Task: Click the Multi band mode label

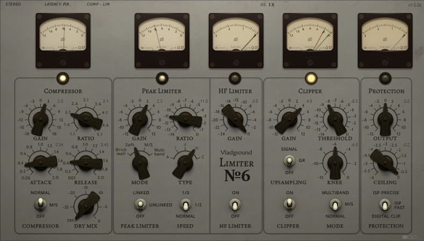Action: click(x=159, y=152)
